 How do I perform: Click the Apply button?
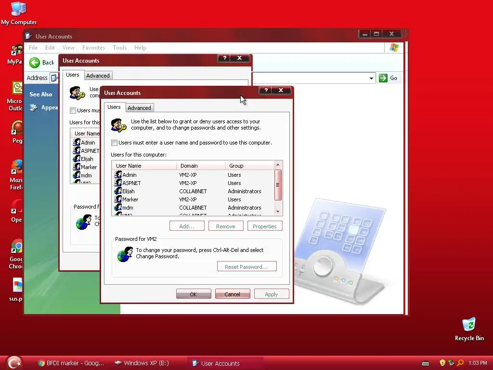click(272, 294)
